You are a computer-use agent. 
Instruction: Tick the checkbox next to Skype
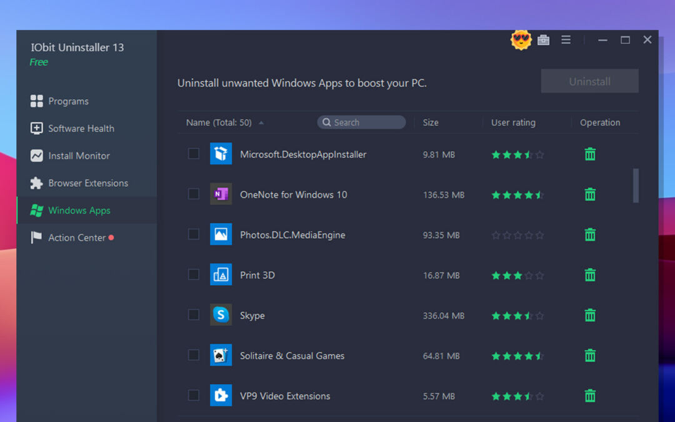[194, 315]
